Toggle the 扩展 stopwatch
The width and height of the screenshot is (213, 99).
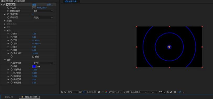12,37
